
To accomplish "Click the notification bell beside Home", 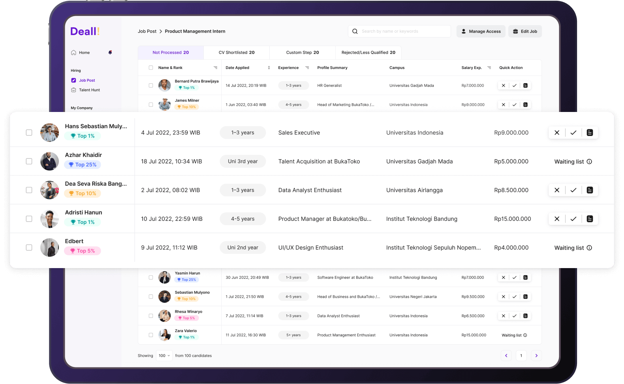I will click(110, 52).
